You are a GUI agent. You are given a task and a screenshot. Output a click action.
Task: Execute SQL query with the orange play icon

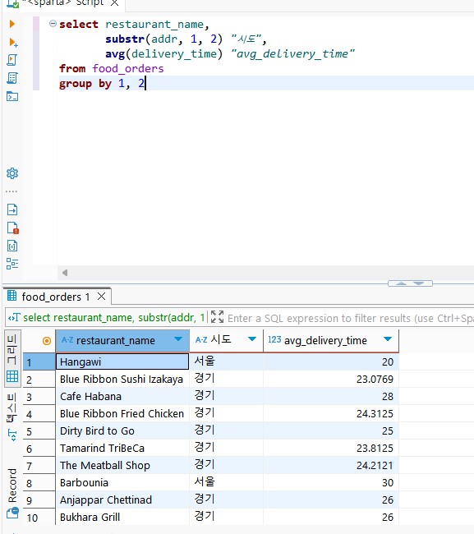coord(12,24)
